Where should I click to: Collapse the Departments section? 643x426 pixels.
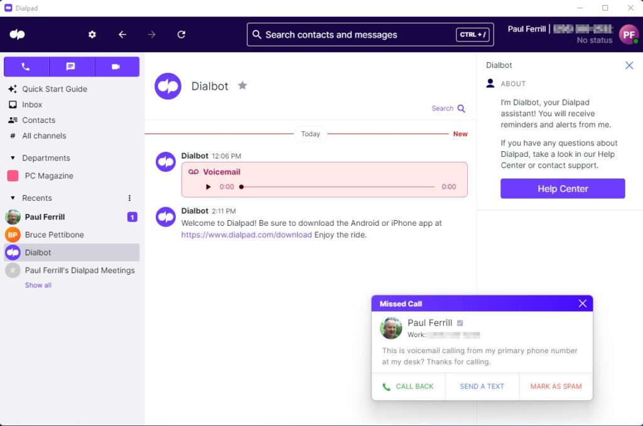(x=13, y=157)
